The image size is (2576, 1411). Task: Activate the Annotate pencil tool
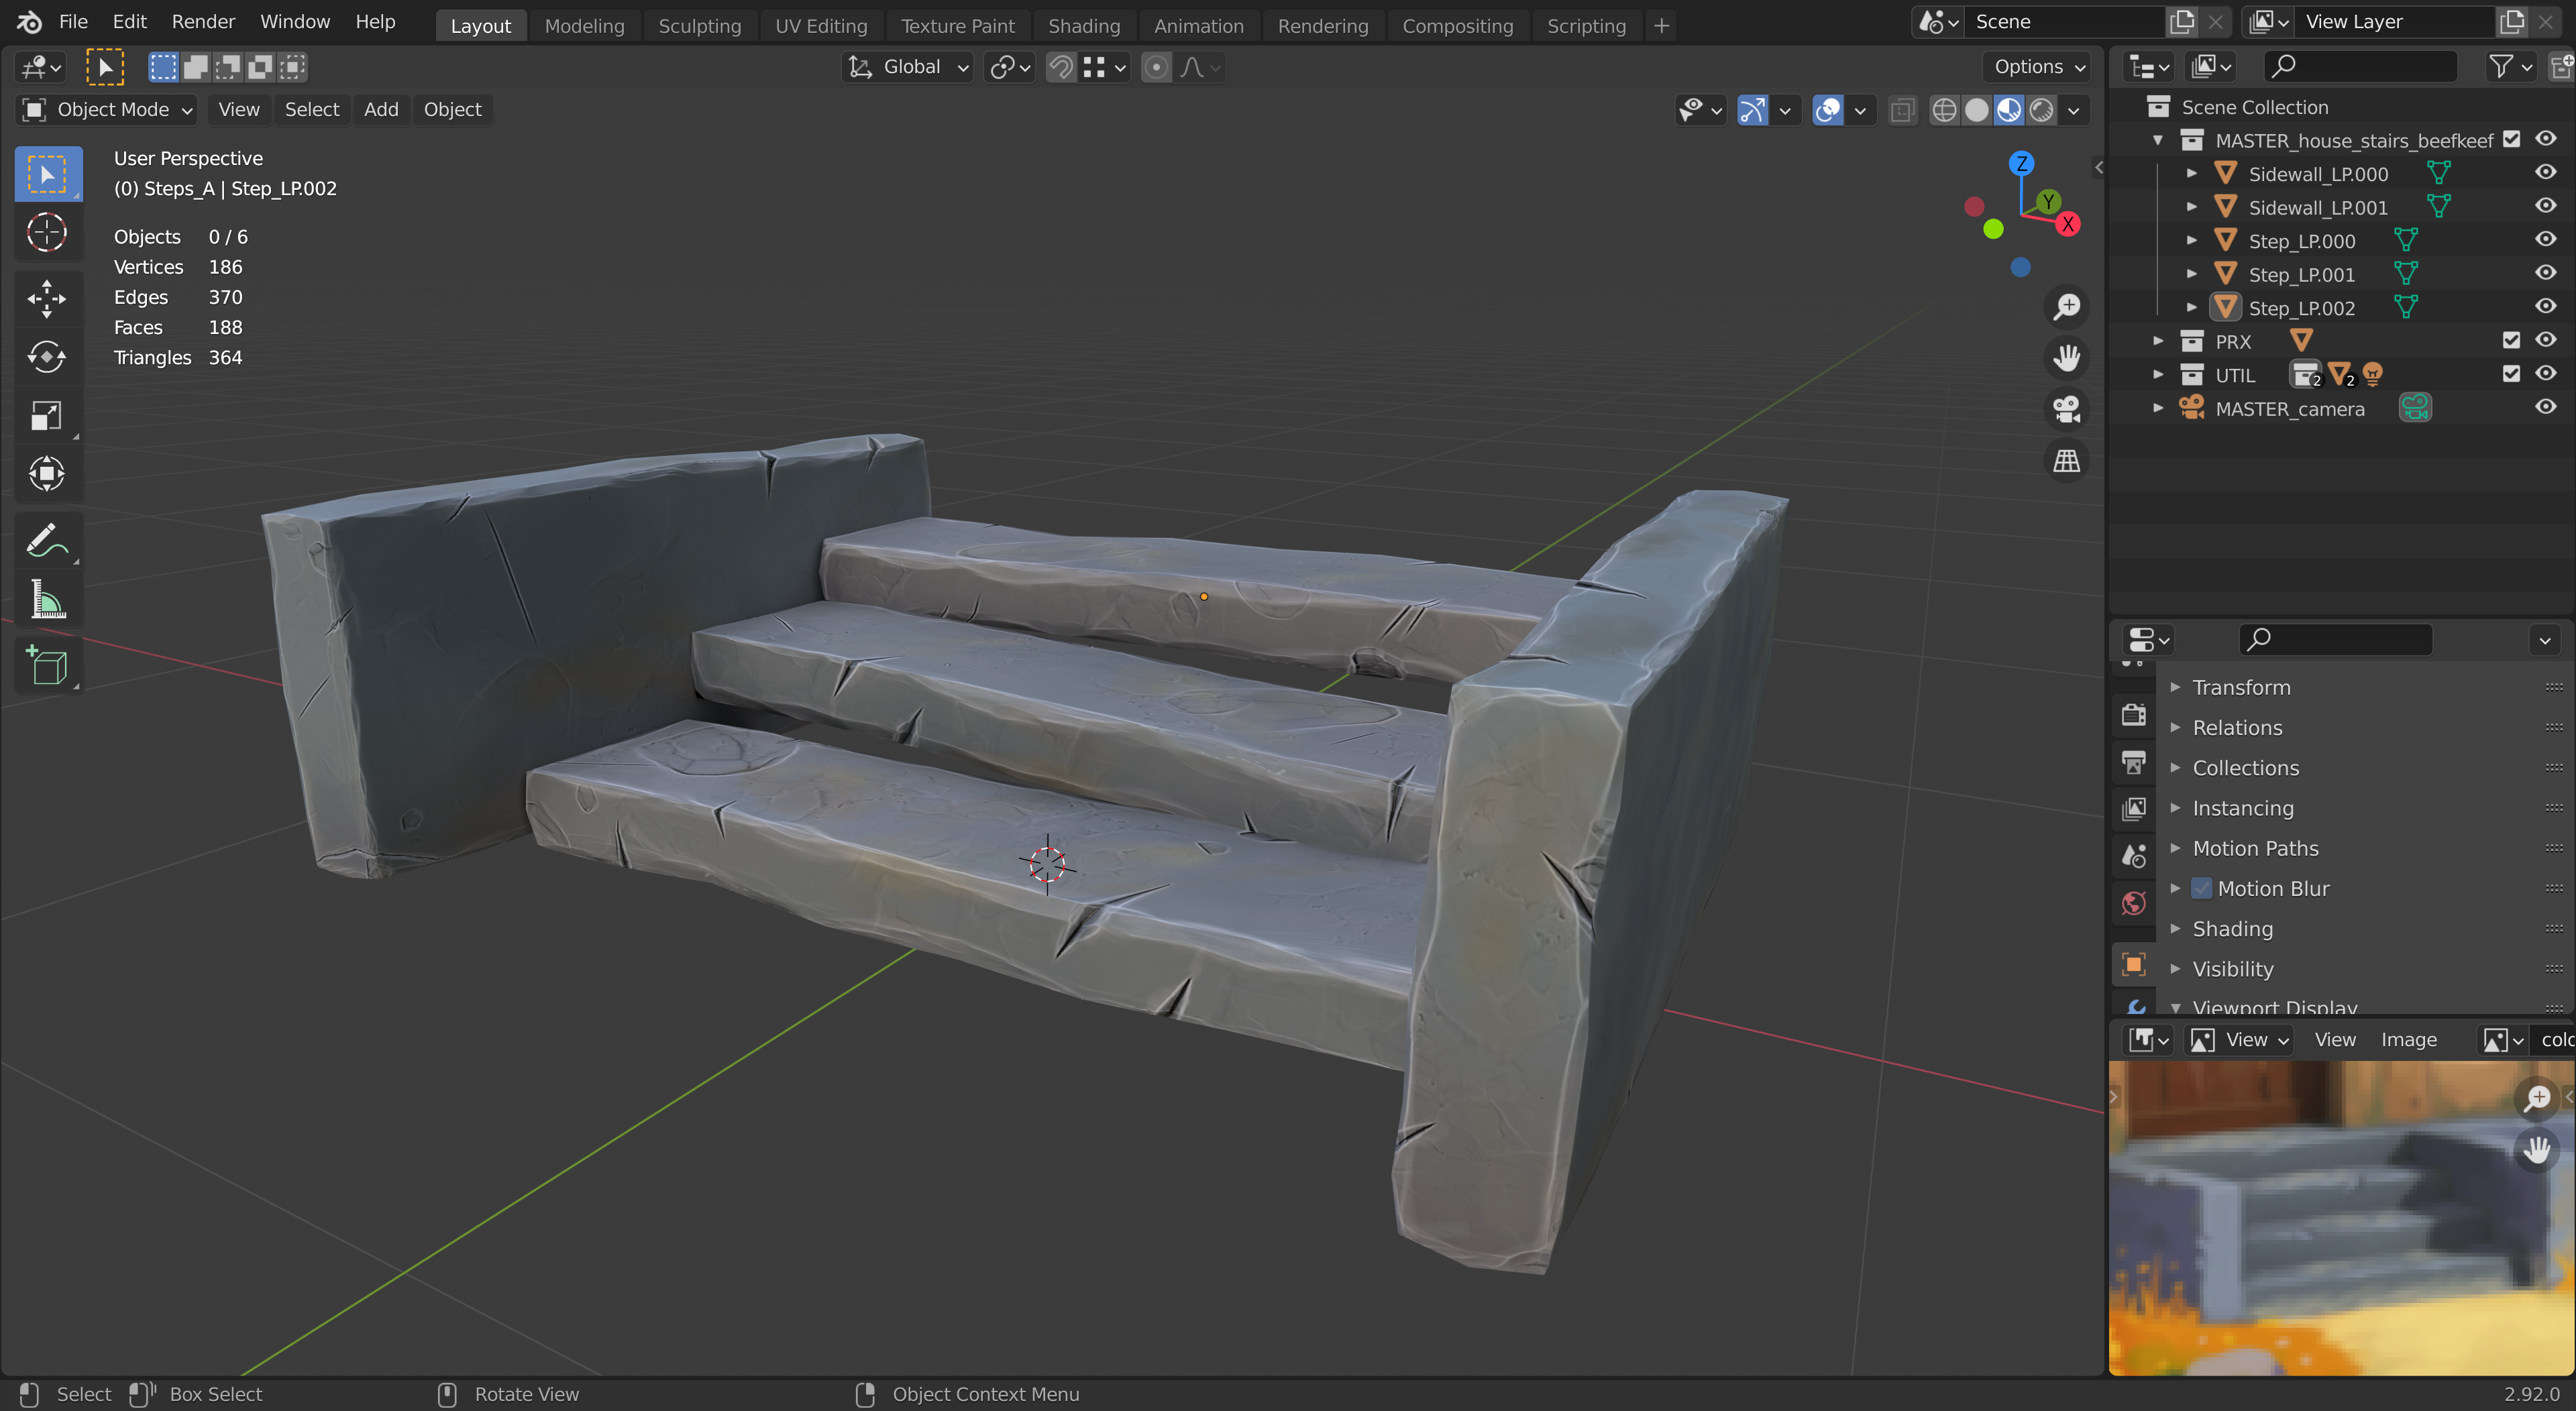(46, 541)
